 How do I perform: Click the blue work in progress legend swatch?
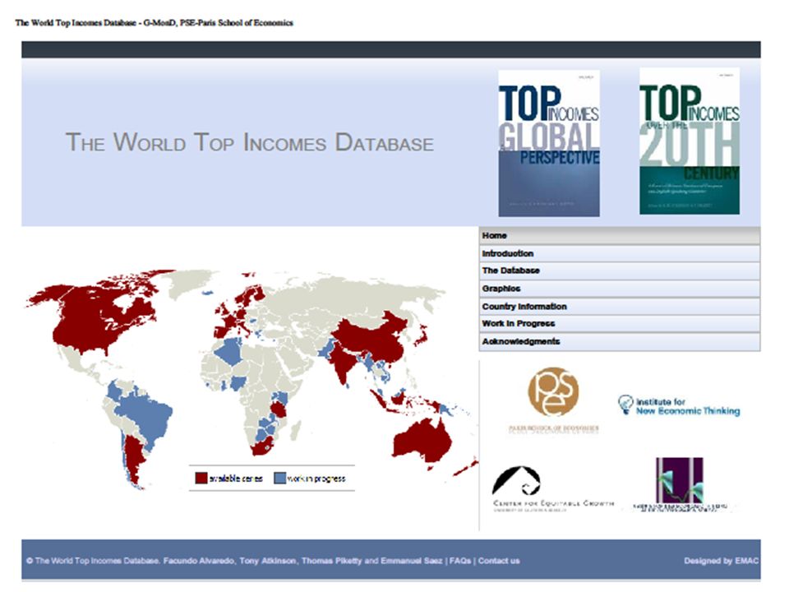click(279, 478)
